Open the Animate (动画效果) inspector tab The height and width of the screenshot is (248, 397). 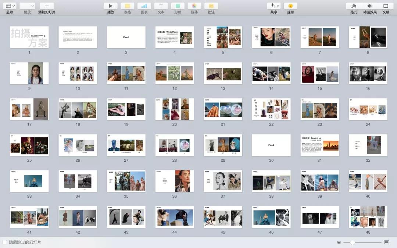click(x=370, y=6)
